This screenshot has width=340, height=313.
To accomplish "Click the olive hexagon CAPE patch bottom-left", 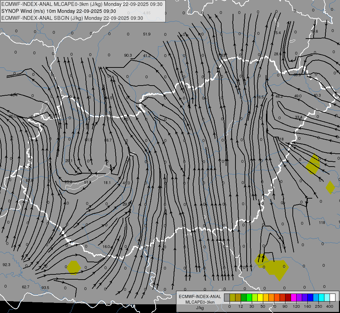I will (x=74, y=268).
